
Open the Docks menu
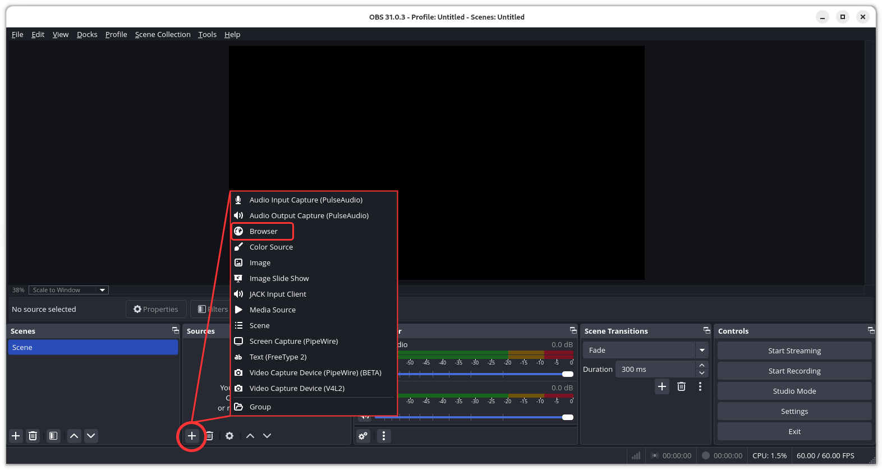[87, 34]
